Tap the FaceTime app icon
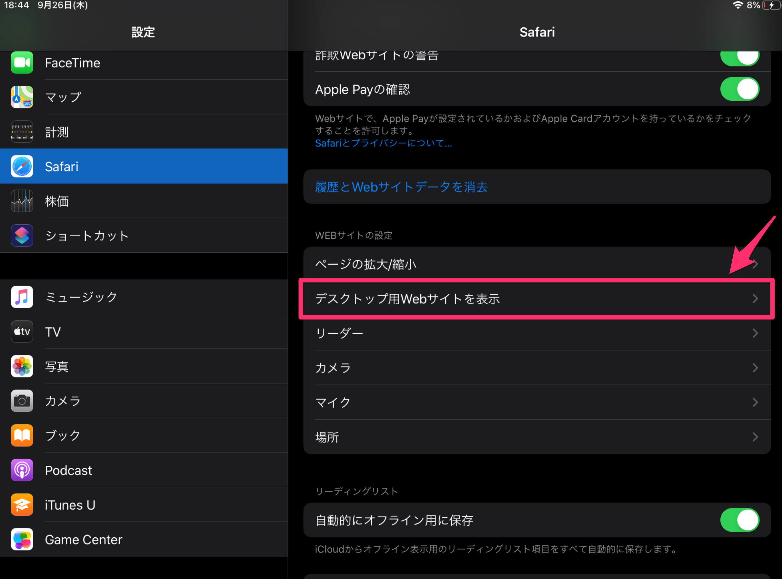This screenshot has width=782, height=579. point(22,63)
